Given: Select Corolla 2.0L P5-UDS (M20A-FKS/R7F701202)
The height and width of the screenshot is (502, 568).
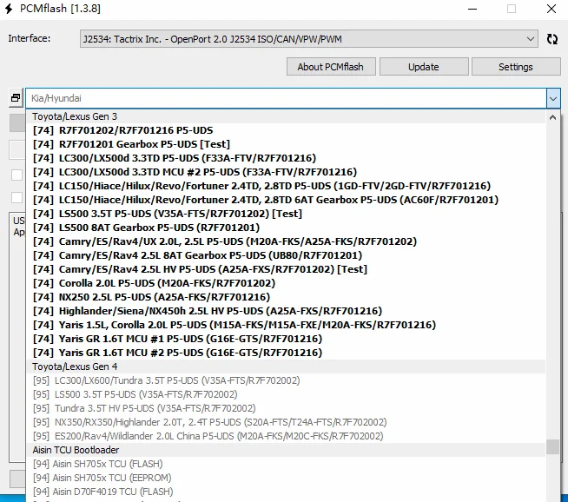Looking at the screenshot, I should 286,283.
